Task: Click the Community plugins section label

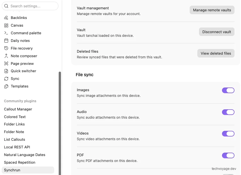Action: click(x=20, y=101)
